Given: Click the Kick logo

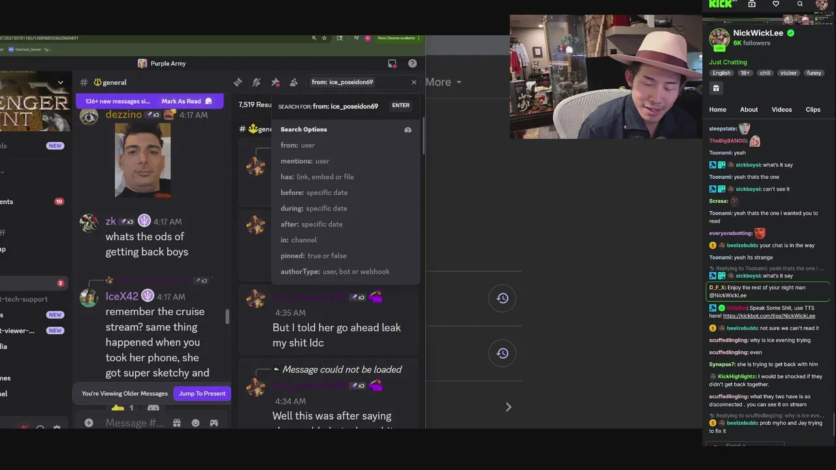Looking at the screenshot, I should click(720, 4).
